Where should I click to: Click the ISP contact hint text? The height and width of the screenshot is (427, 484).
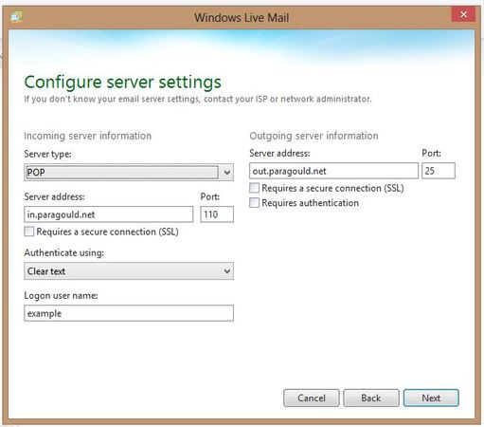tap(198, 99)
